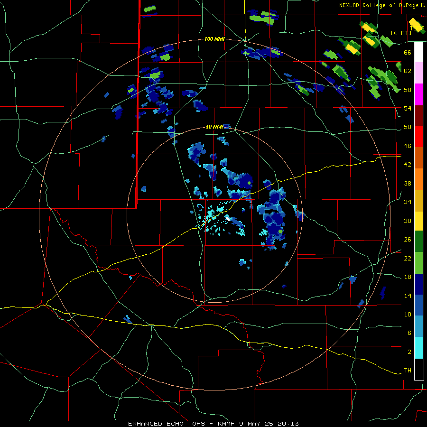The width and height of the screenshot is (427, 427).
Task: Click the "10" legend value
Action: coord(408,314)
